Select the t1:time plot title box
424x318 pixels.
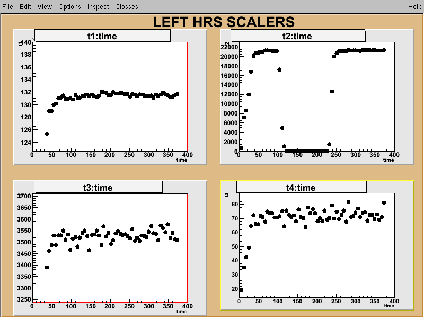102,36
